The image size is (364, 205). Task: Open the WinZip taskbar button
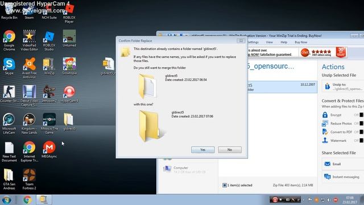tap(44, 200)
